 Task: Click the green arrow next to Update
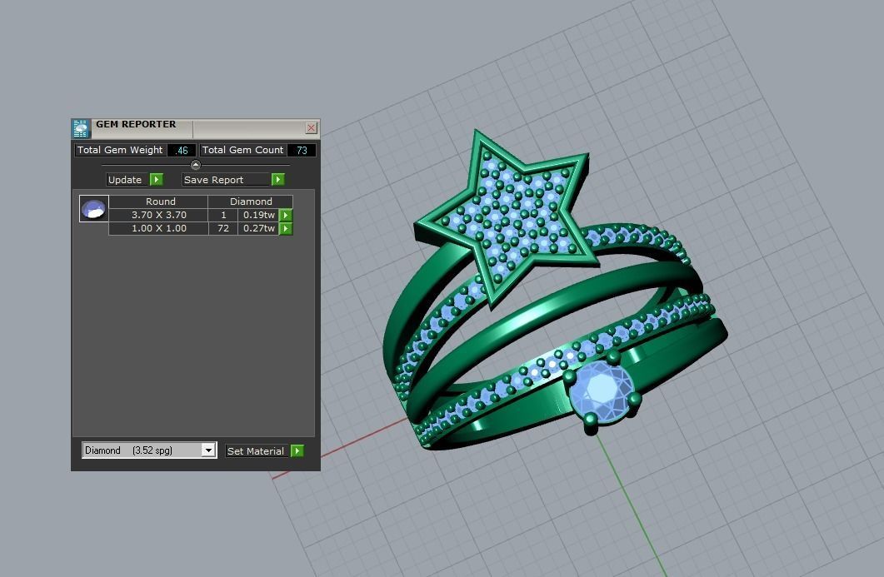[x=157, y=179]
